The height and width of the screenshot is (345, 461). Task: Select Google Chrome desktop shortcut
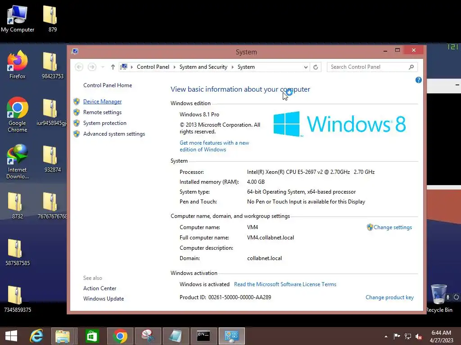18,115
